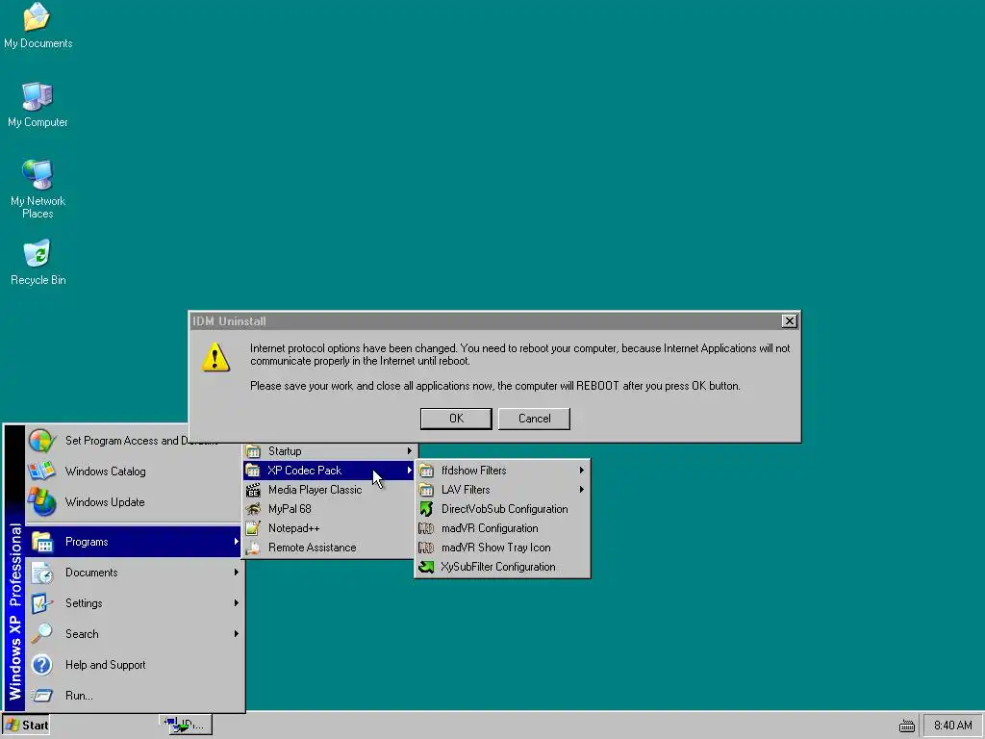The width and height of the screenshot is (985, 739).
Task: Click the Notepad++ icon
Action: pos(253,528)
